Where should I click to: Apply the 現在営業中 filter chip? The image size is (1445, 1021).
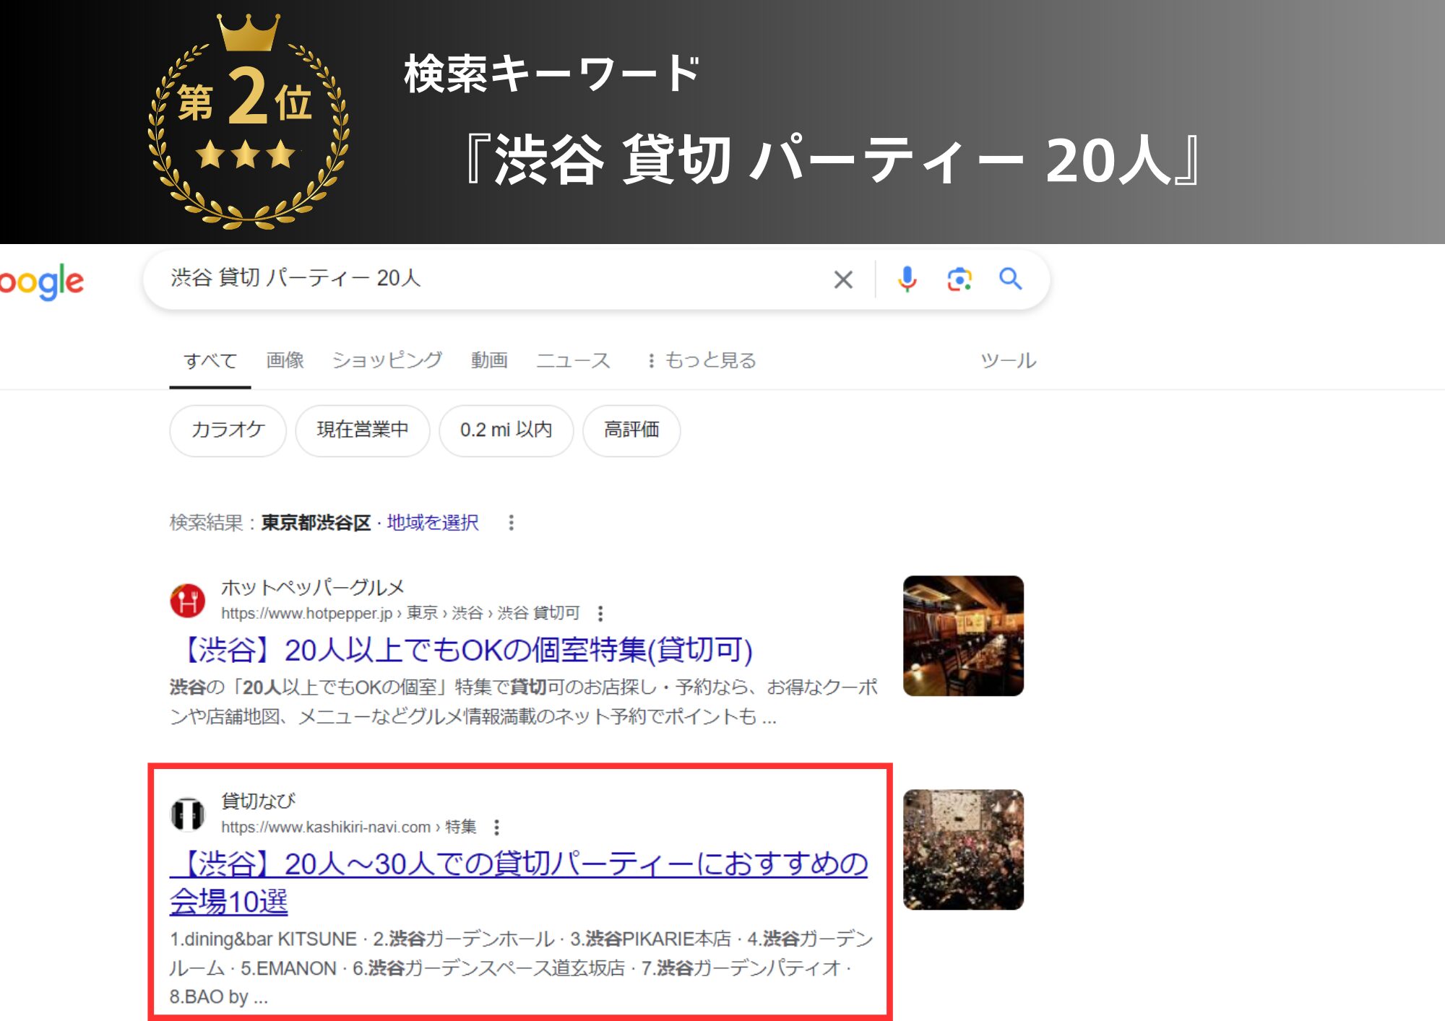point(363,430)
